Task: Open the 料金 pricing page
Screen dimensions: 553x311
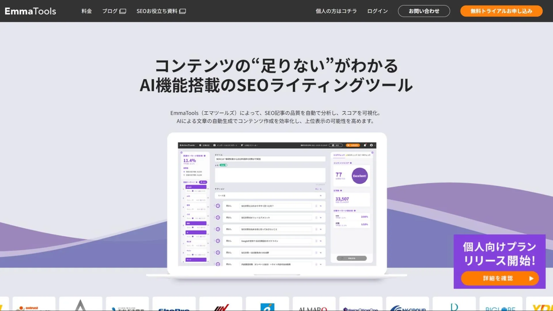Action: 86,11
